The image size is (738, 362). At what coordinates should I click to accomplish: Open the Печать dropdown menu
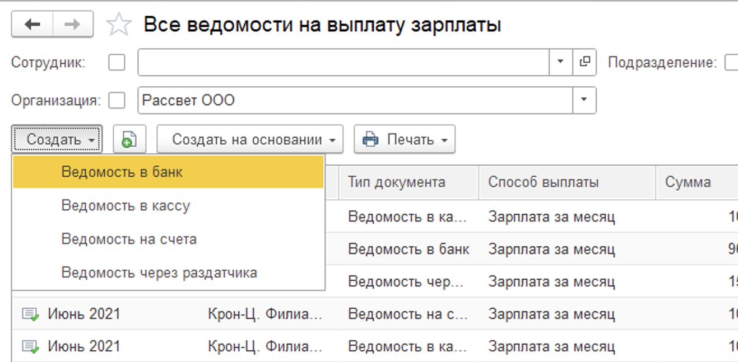point(405,139)
